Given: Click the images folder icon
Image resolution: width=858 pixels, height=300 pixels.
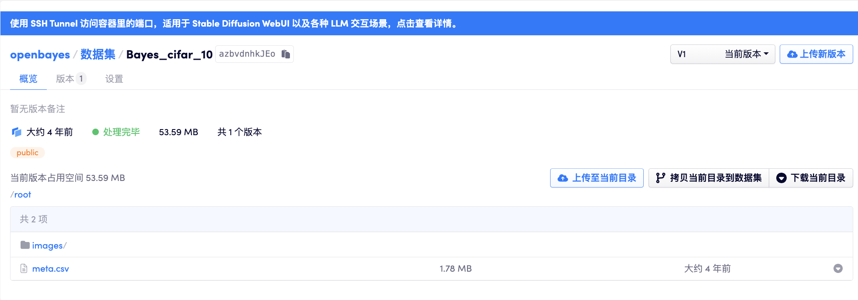Looking at the screenshot, I should [25, 245].
